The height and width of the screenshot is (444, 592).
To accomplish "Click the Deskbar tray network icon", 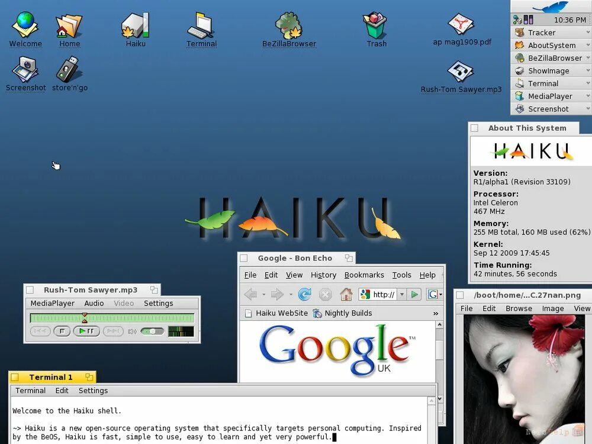I will tap(517, 20).
